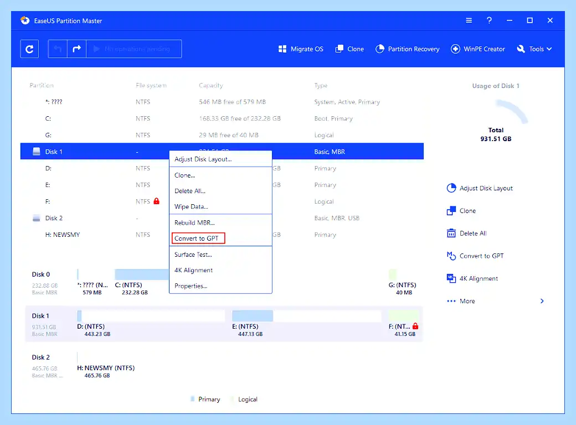Viewport: 576px width, 425px height.
Task: Expand the Tools dropdown
Action: tap(534, 49)
